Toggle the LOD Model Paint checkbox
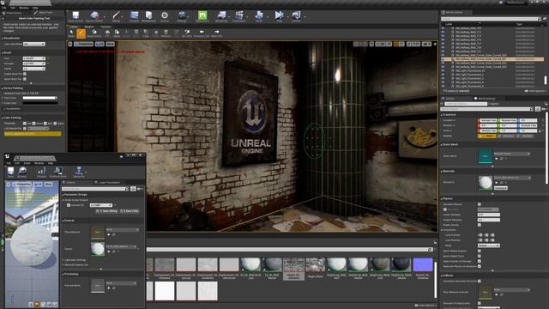The width and height of the screenshot is (549, 309). tap(25, 128)
